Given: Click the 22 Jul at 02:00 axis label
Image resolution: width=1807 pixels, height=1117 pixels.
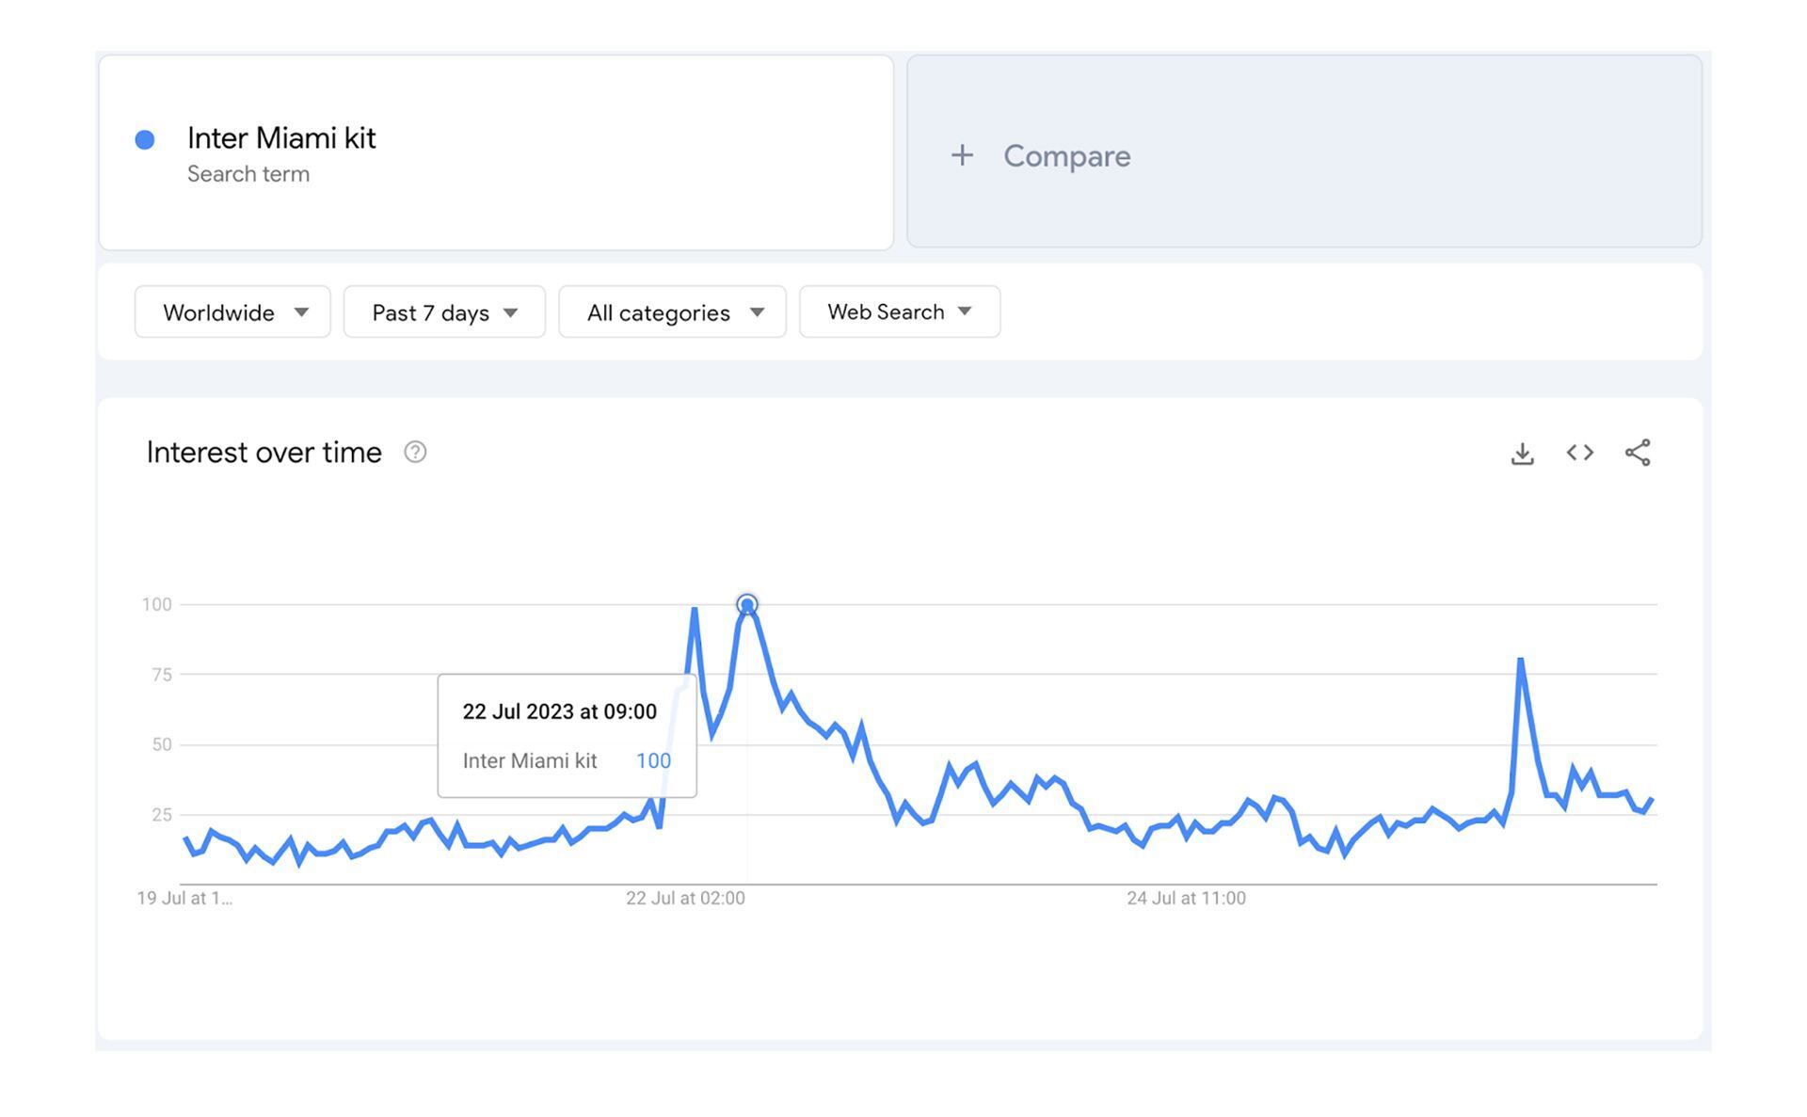Looking at the screenshot, I should (685, 899).
